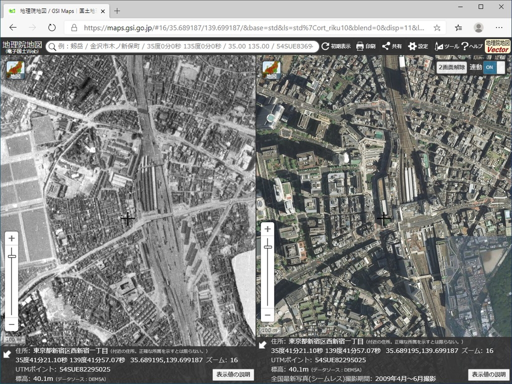Toggle the 連動 ON switch
Viewport: 512px width, 384px height.
point(493,67)
